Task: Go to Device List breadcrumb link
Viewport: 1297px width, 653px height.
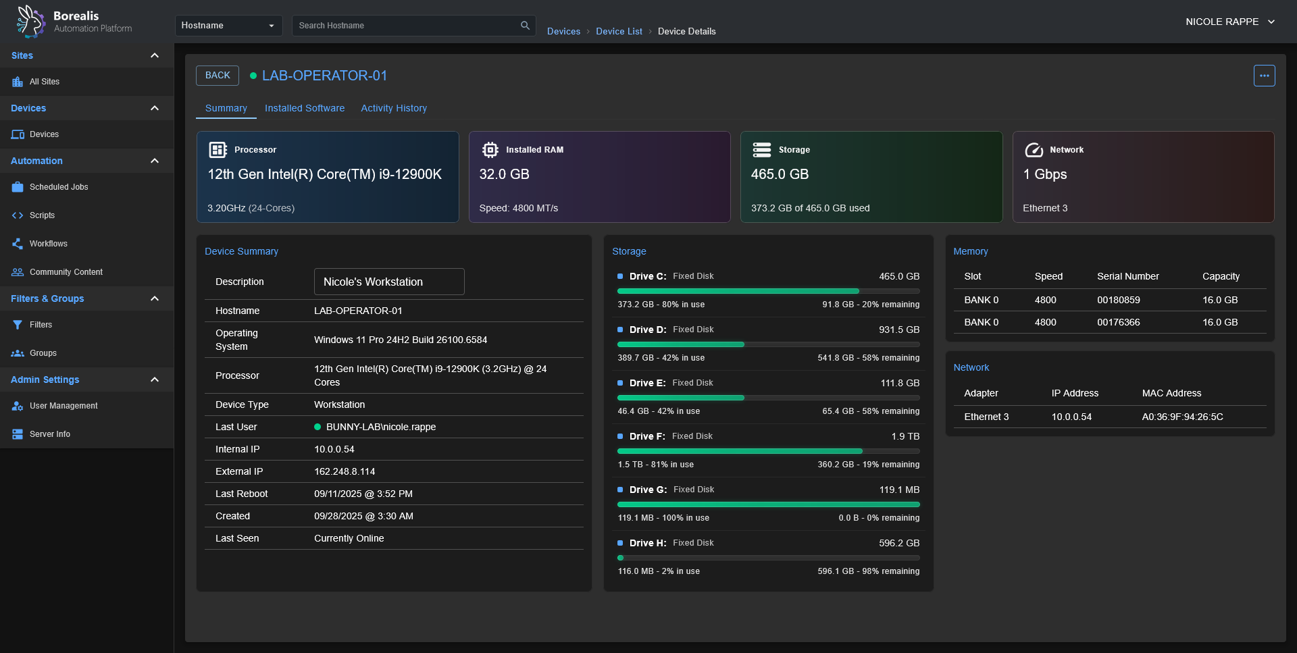Action: 619,31
